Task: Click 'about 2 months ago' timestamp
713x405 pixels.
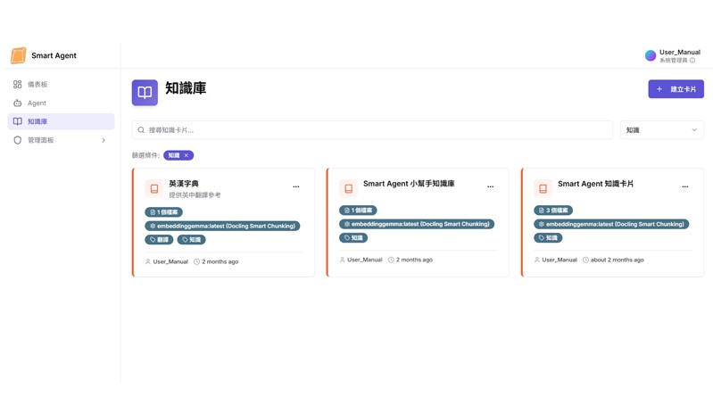Action: click(617, 260)
